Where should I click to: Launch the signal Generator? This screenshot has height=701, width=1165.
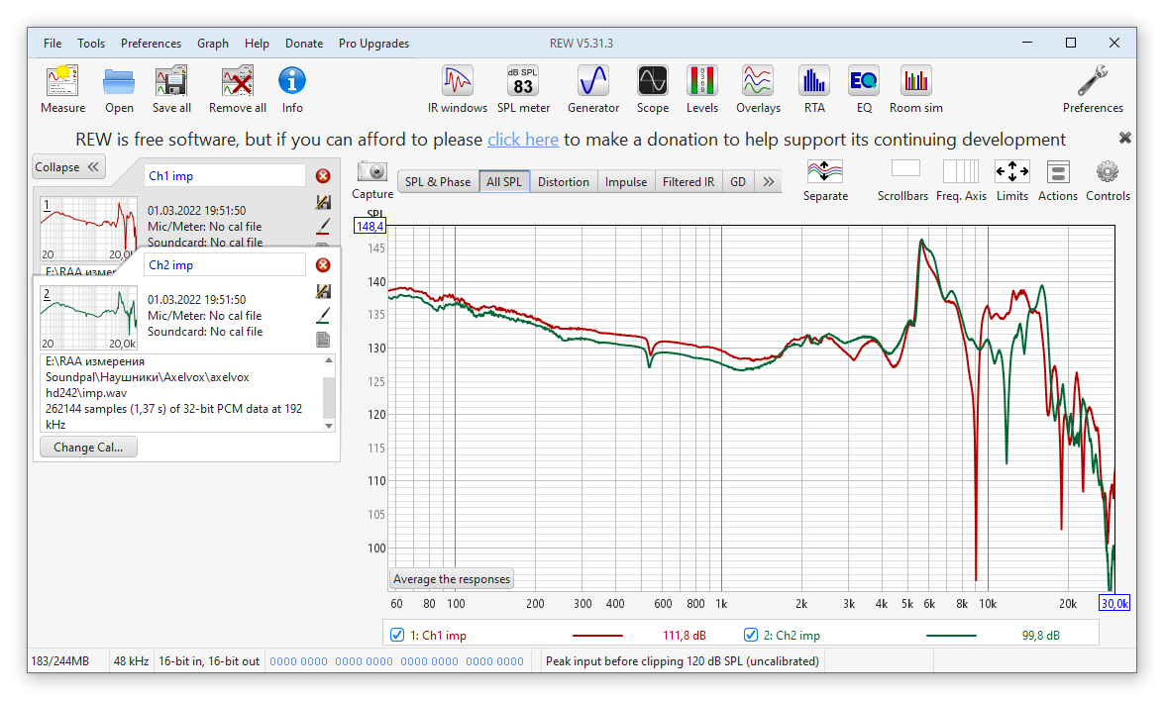pyautogui.click(x=593, y=81)
